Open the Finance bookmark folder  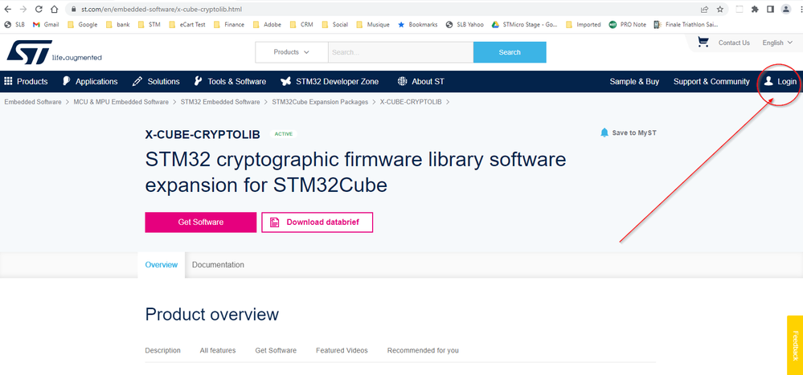229,25
